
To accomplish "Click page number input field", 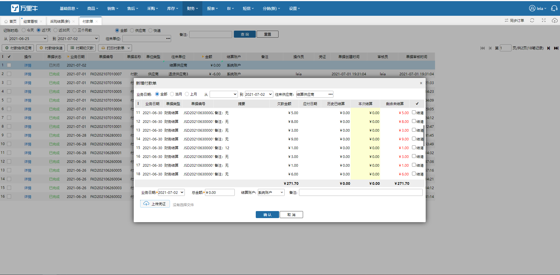I will coord(505,48).
